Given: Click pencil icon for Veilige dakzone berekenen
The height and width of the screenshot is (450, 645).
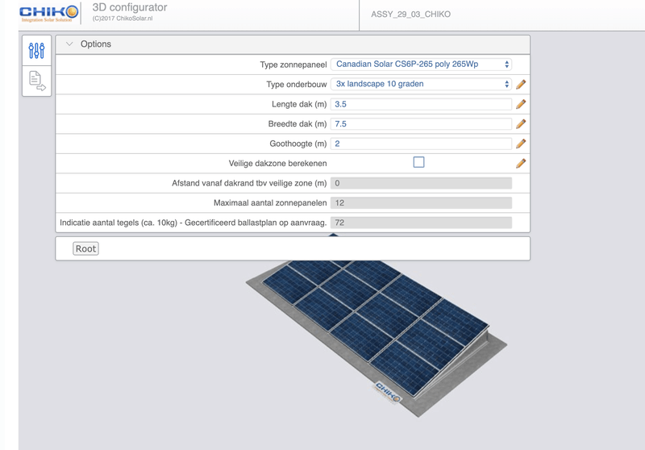Looking at the screenshot, I should point(521,163).
